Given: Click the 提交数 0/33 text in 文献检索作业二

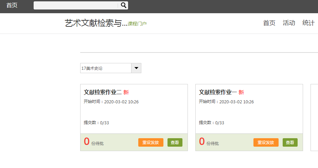Looking at the screenshot, I should coord(96,123).
